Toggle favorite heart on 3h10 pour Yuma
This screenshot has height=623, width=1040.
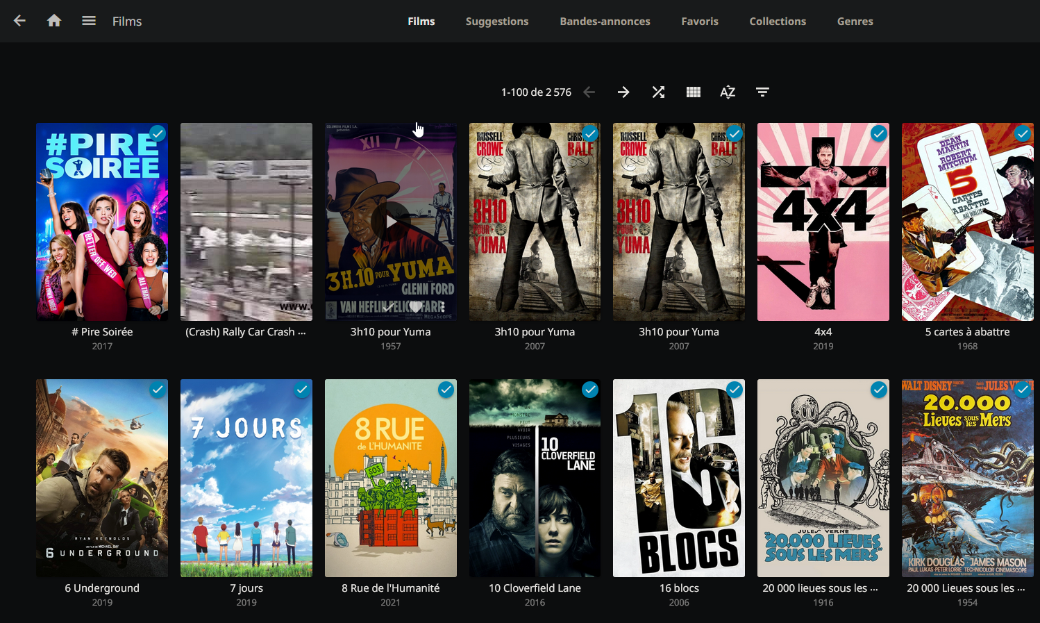[416, 306]
